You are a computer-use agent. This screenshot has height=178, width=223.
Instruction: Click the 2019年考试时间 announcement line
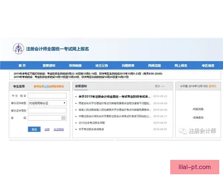(x=71, y=77)
